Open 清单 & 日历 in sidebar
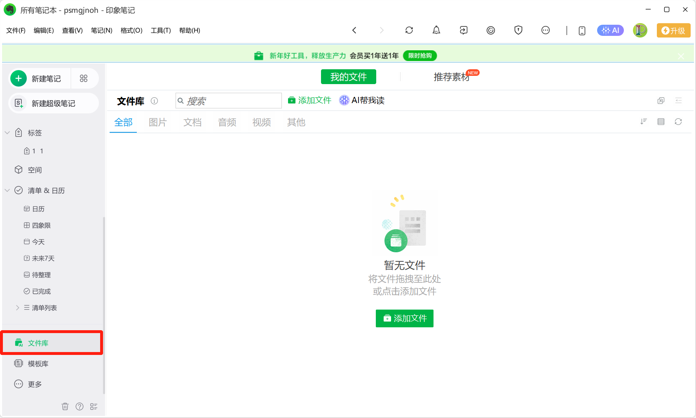 [x=46, y=190]
